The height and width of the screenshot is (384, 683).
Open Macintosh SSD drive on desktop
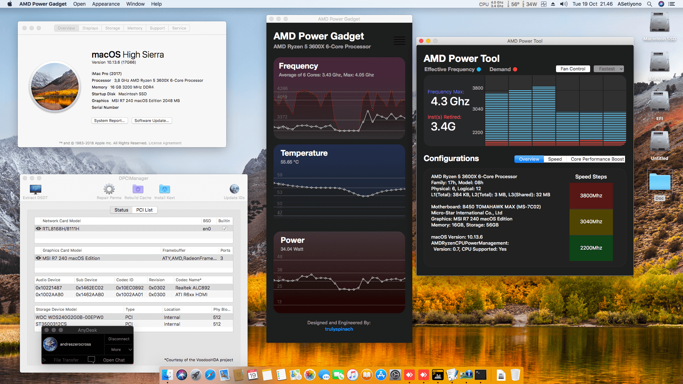[x=659, y=23]
